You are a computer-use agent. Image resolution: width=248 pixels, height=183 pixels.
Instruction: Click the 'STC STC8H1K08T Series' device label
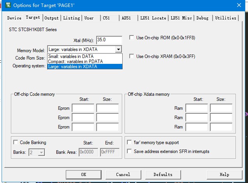[x=33, y=30]
